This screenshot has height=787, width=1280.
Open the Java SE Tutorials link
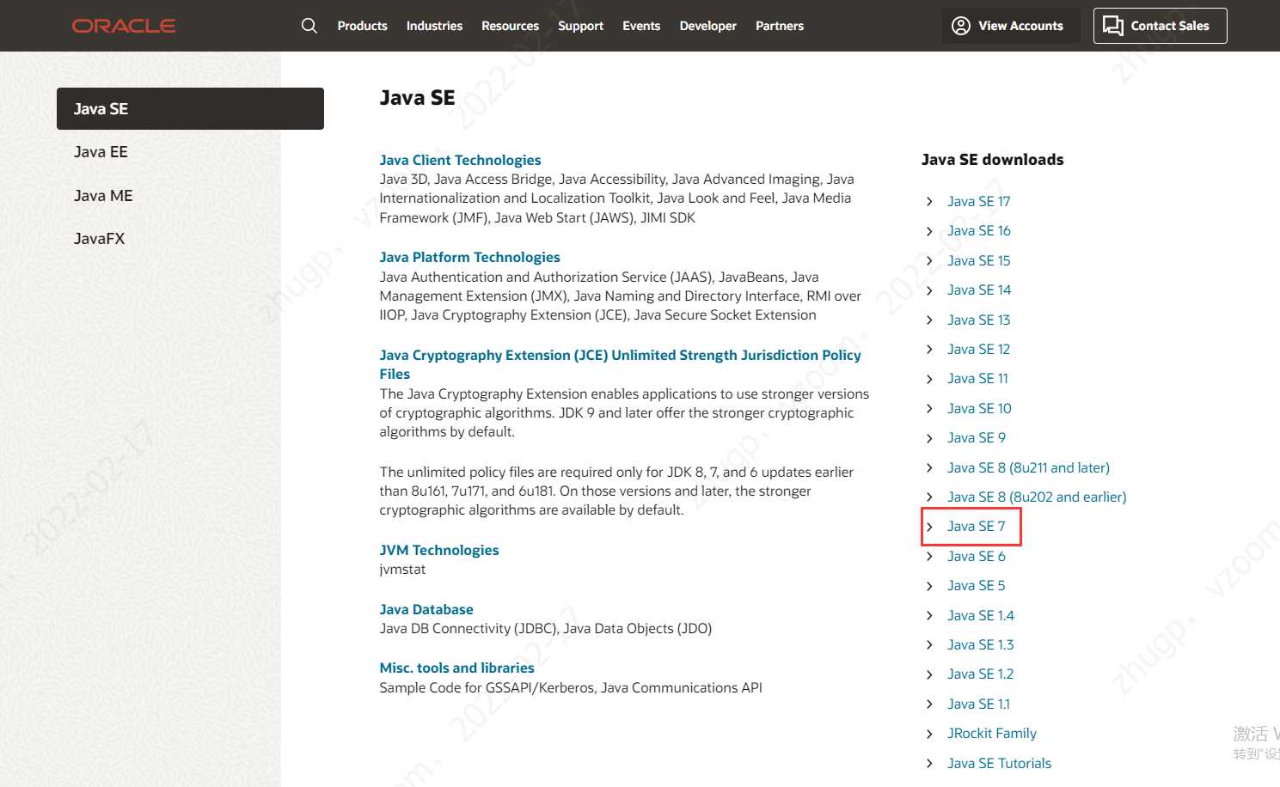[999, 763]
